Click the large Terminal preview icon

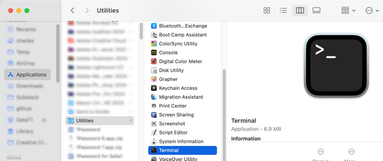tap(336, 66)
